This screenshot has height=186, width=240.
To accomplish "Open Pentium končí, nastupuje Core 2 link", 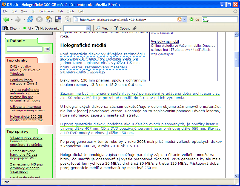I will [24, 82].
